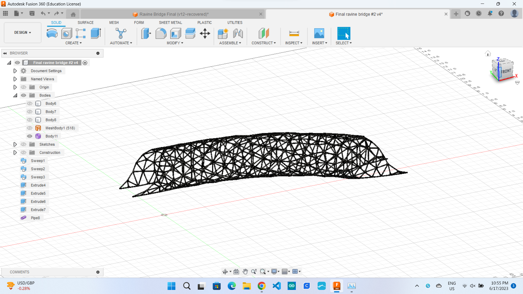Screen dimensions: 523x294
Task: Click the Named Views folder
Action: 42,79
